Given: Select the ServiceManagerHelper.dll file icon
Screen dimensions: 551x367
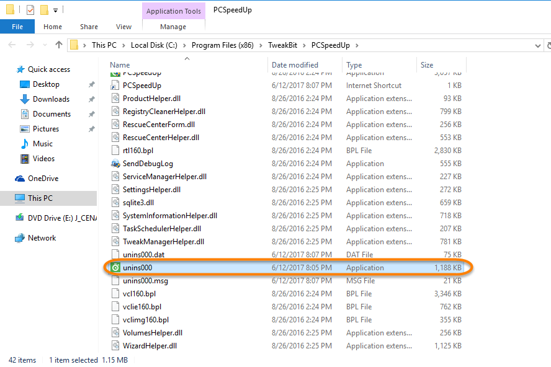Looking at the screenshot, I should (x=115, y=176).
